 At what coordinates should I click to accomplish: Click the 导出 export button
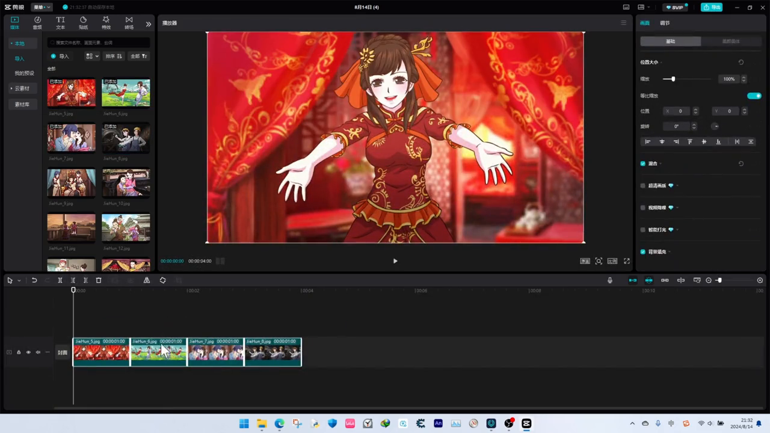coord(712,7)
